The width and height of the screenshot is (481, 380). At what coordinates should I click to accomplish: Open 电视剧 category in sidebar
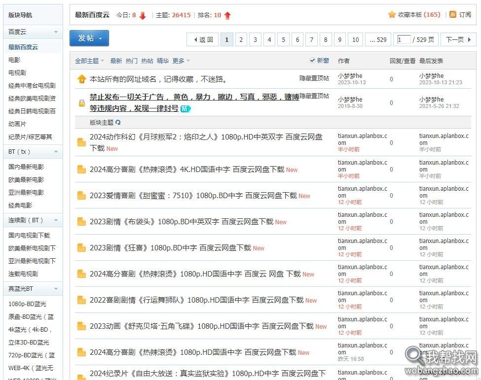17,72
